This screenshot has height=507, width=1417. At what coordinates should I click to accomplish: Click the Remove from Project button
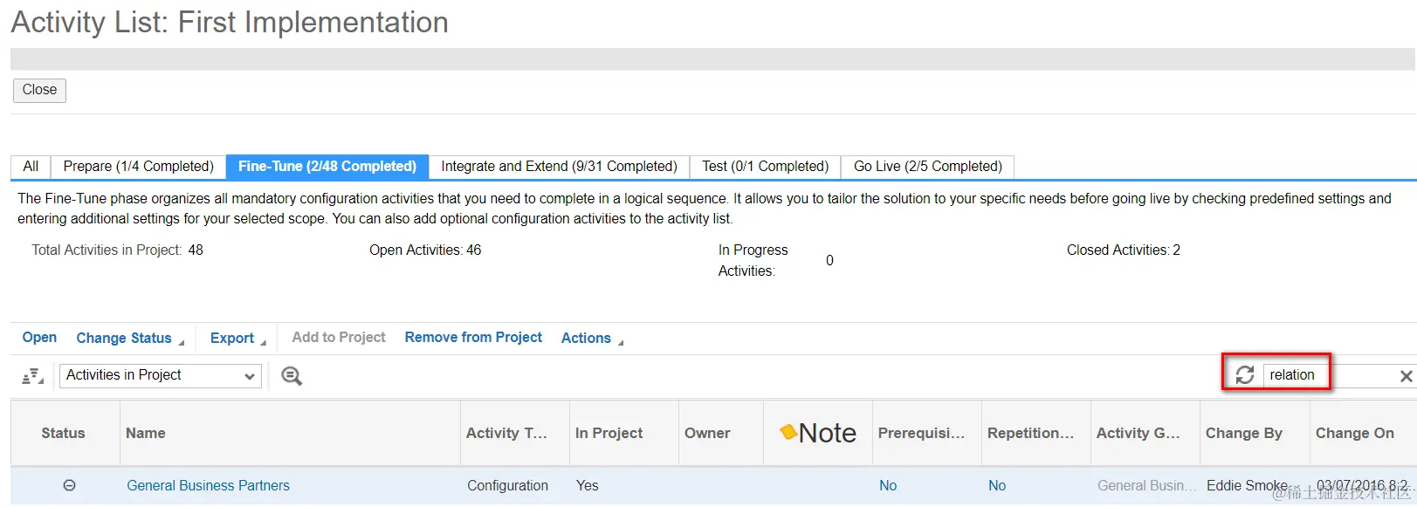(x=473, y=338)
